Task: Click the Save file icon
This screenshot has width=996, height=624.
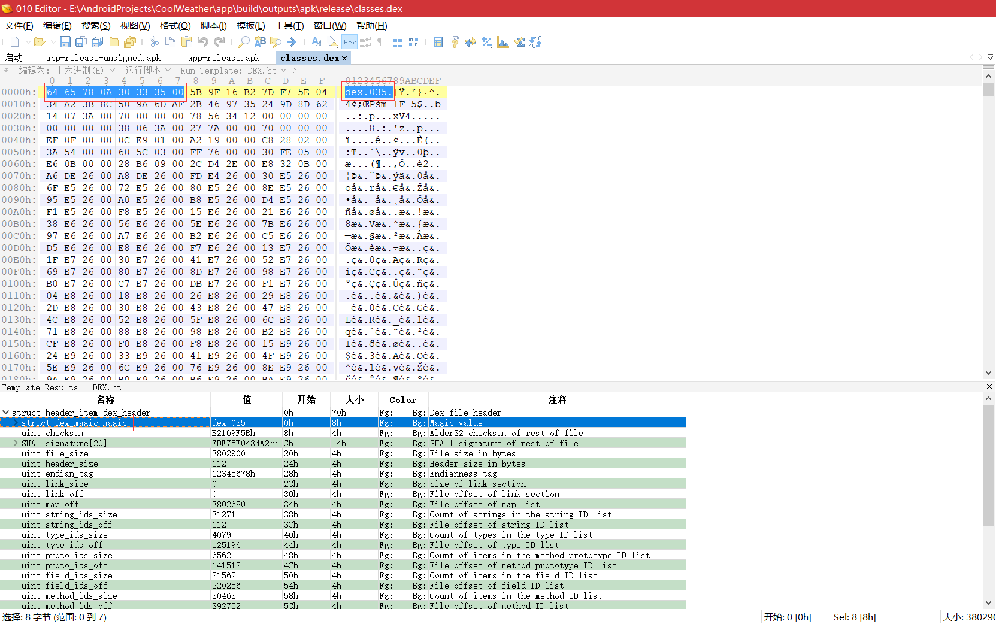Action: [x=65, y=42]
